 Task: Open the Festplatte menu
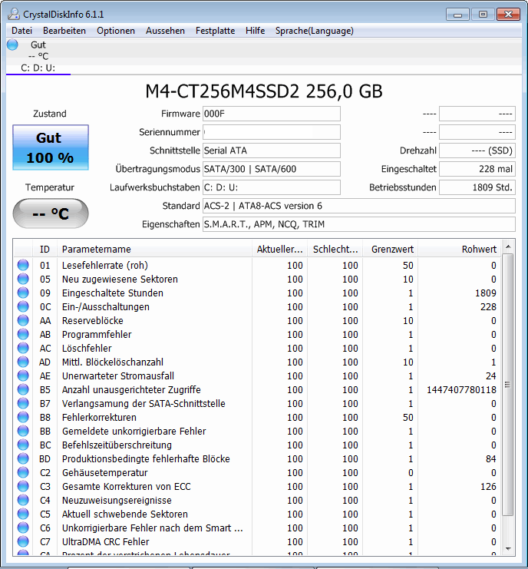click(x=216, y=31)
